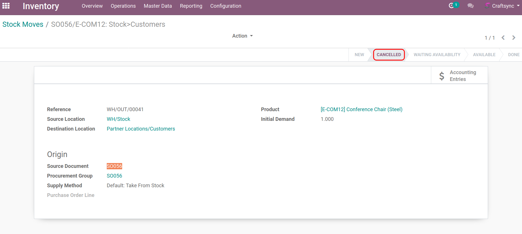Image resolution: width=522 pixels, height=234 pixels.
Task: Click the activities clock icon
Action: [451, 6]
